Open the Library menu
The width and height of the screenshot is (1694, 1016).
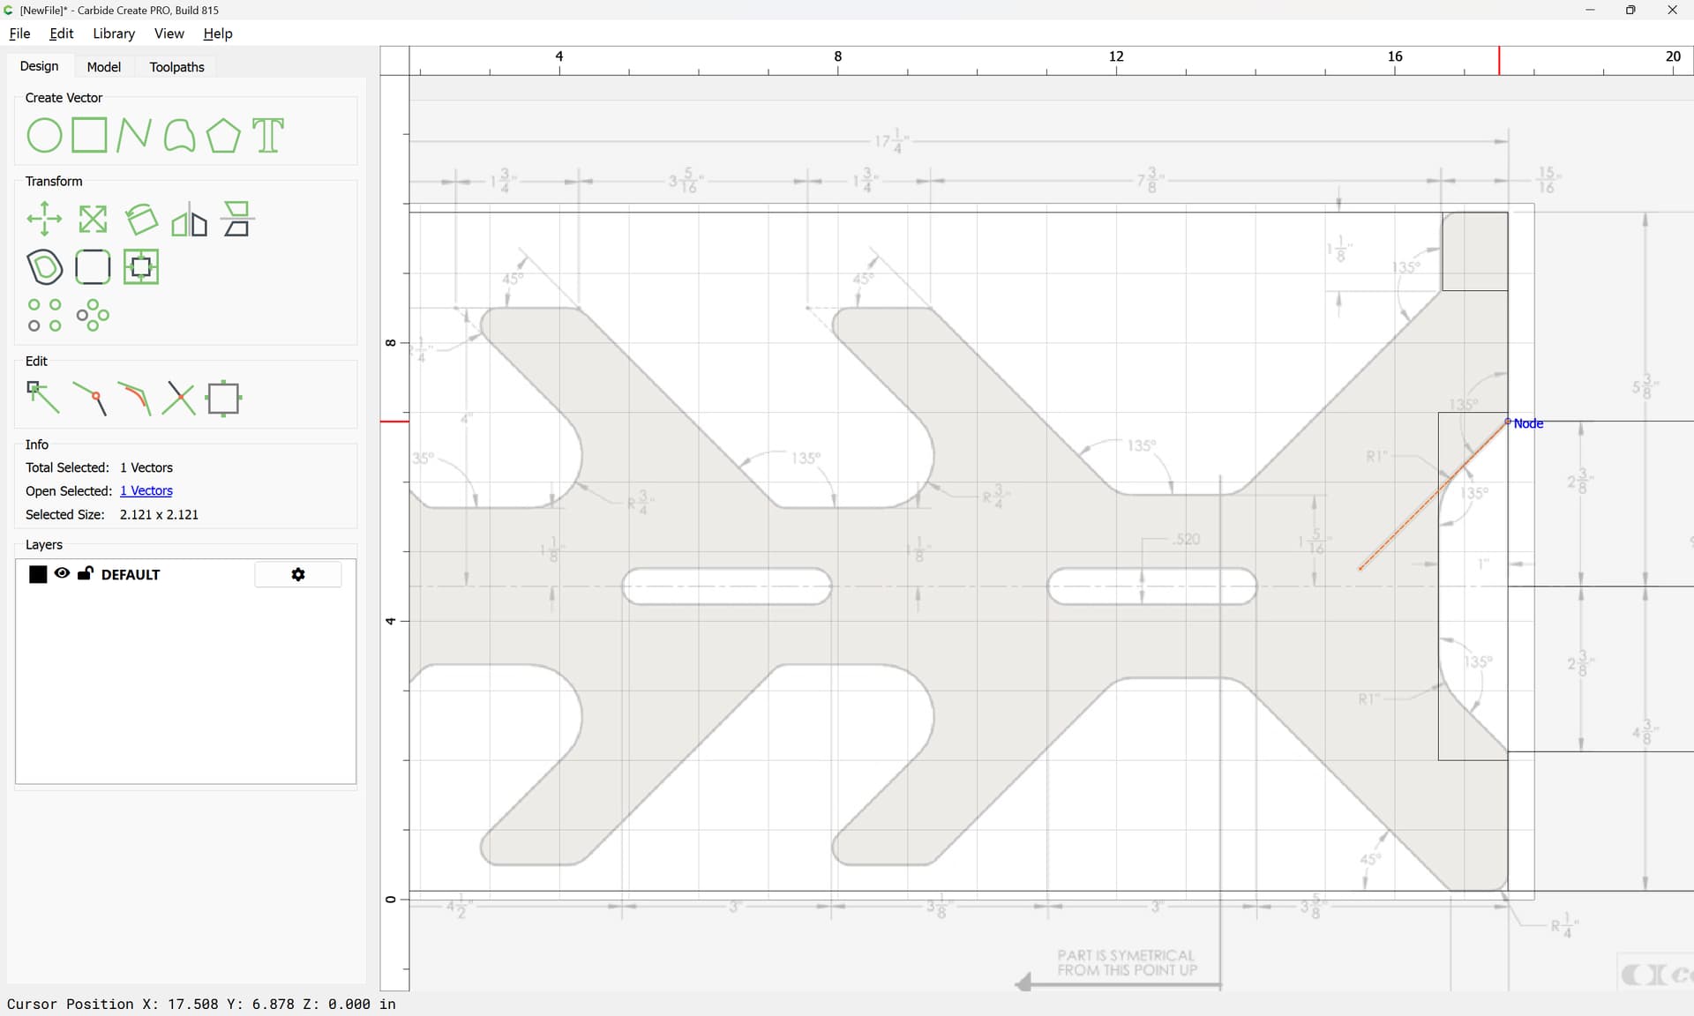114,34
